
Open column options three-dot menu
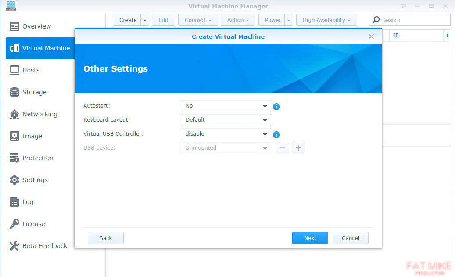tap(447, 36)
